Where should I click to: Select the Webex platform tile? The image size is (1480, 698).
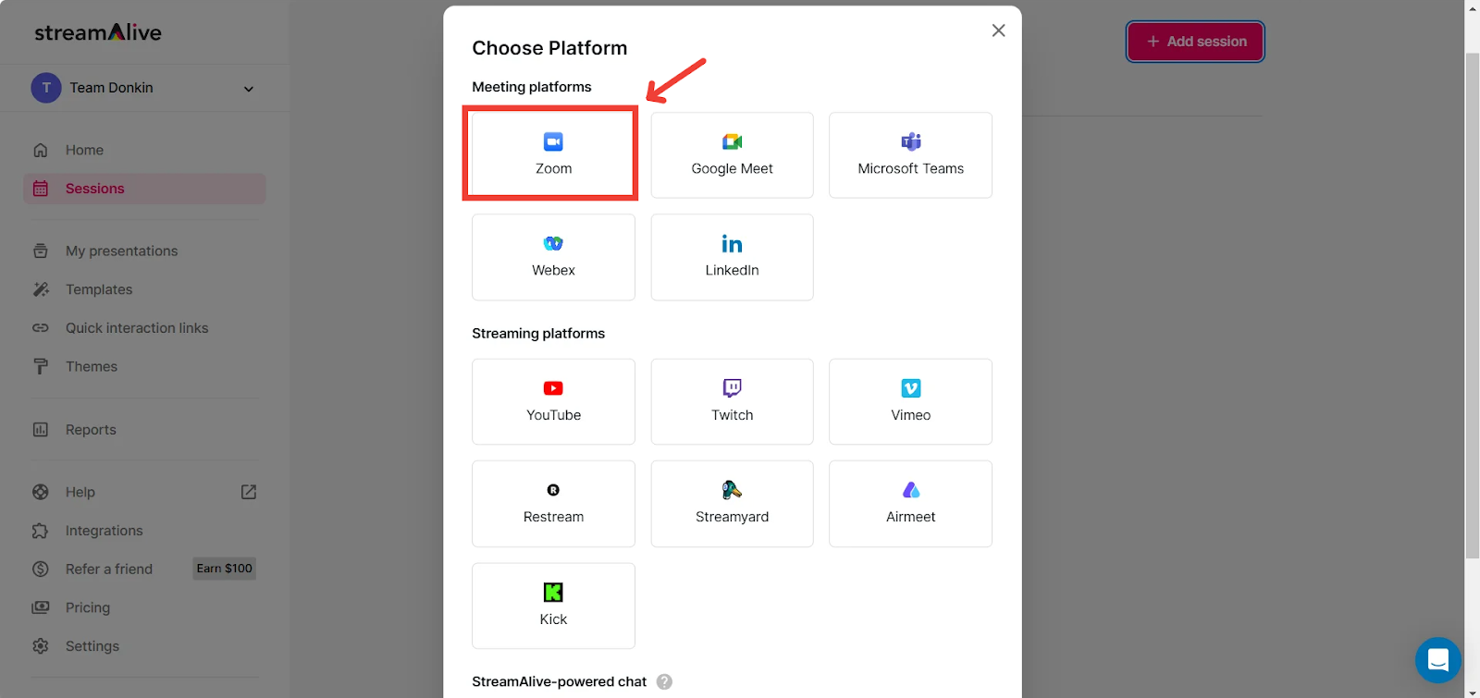coord(552,256)
